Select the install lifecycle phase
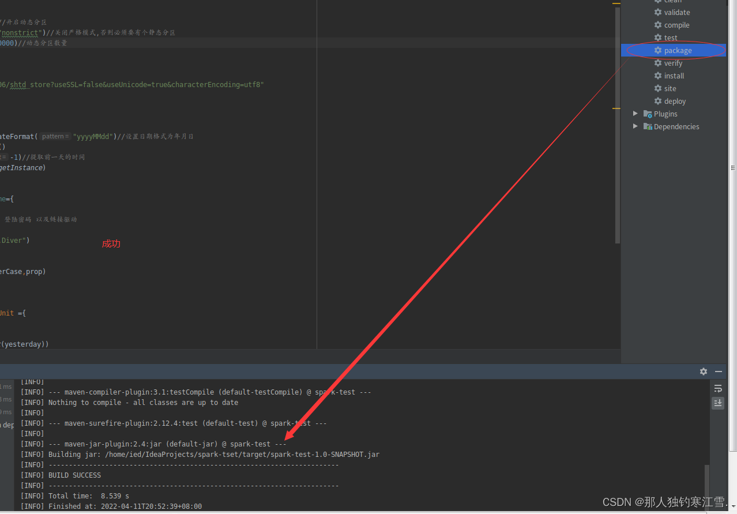 tap(674, 76)
